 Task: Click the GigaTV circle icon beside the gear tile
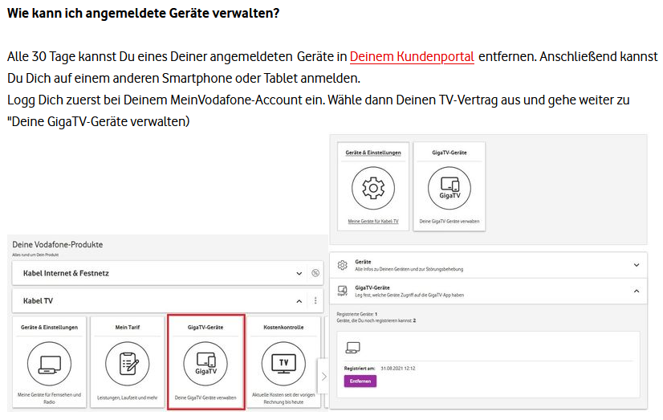pyautogui.click(x=449, y=189)
